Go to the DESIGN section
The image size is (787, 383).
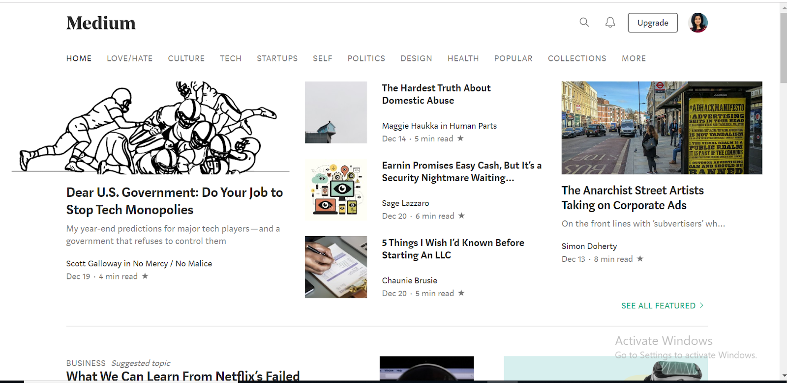click(x=416, y=58)
